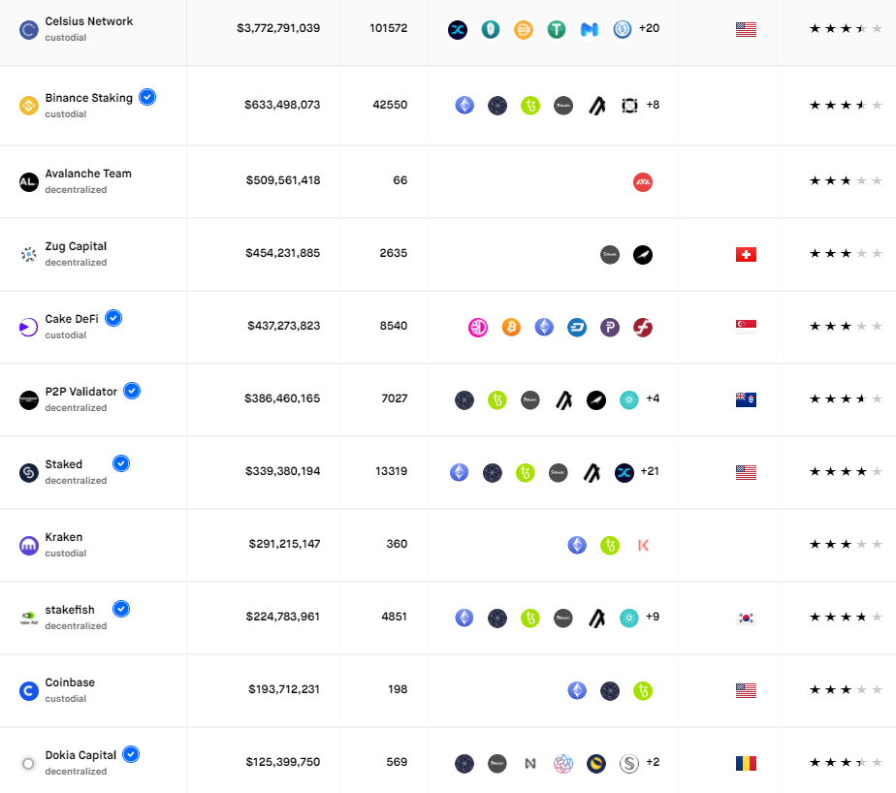Click the star rating in Staked row
This screenshot has width=896, height=793.
pos(846,471)
